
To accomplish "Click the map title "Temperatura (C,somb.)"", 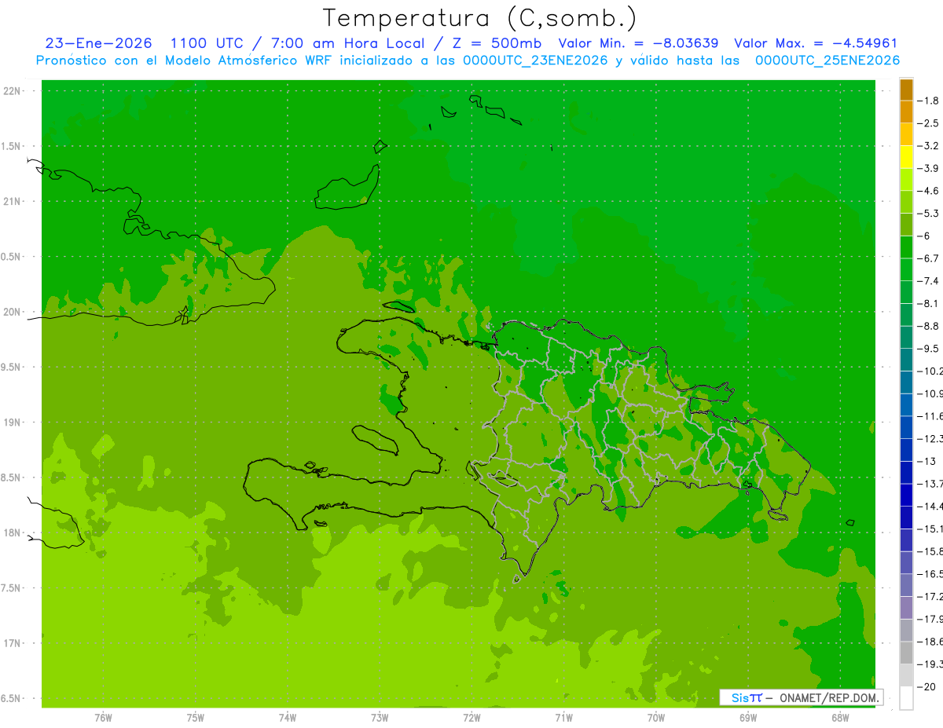I will coord(479,18).
